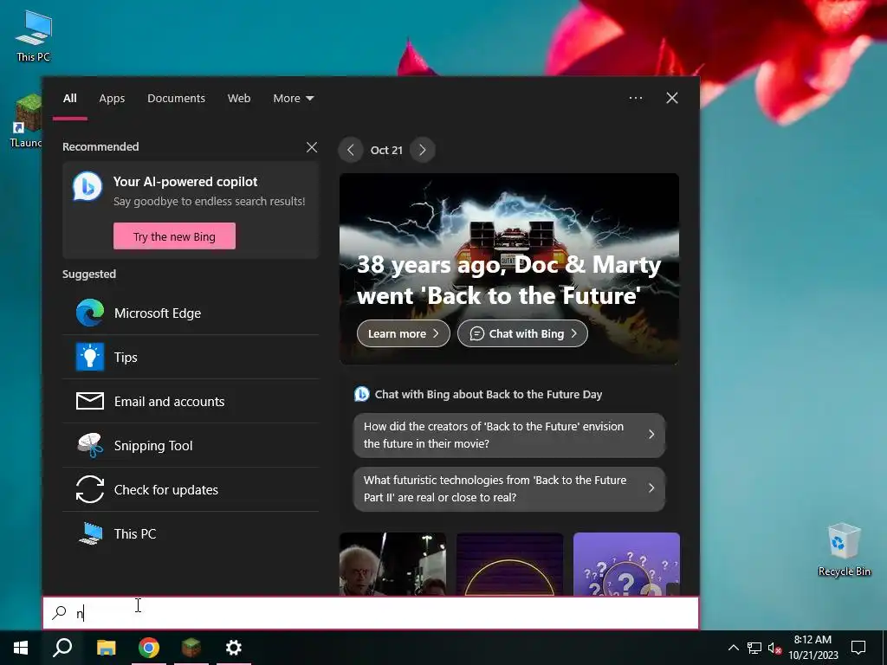Open TLauncher desktop shortcut
The width and height of the screenshot is (887, 665).
(25, 121)
